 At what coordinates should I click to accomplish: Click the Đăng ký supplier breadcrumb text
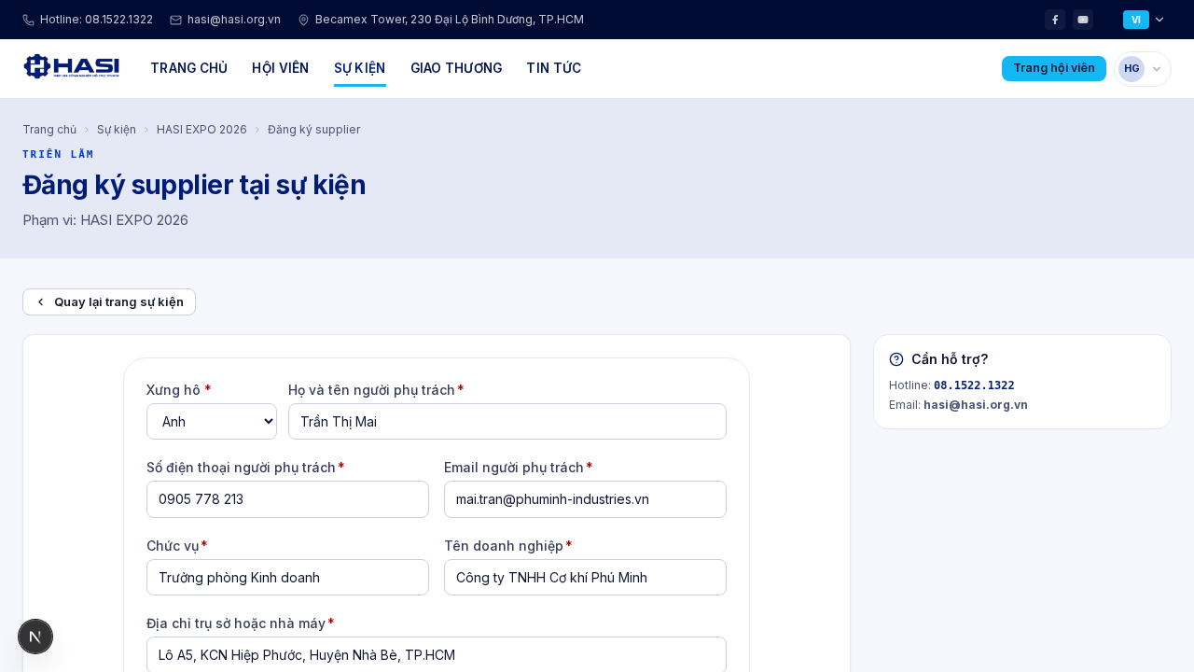tap(314, 130)
